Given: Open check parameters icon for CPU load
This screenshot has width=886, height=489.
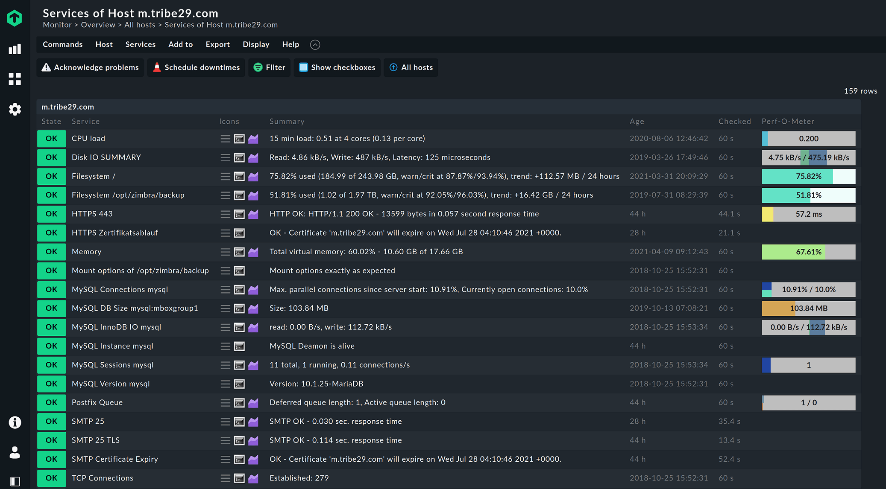Looking at the screenshot, I should [239, 139].
